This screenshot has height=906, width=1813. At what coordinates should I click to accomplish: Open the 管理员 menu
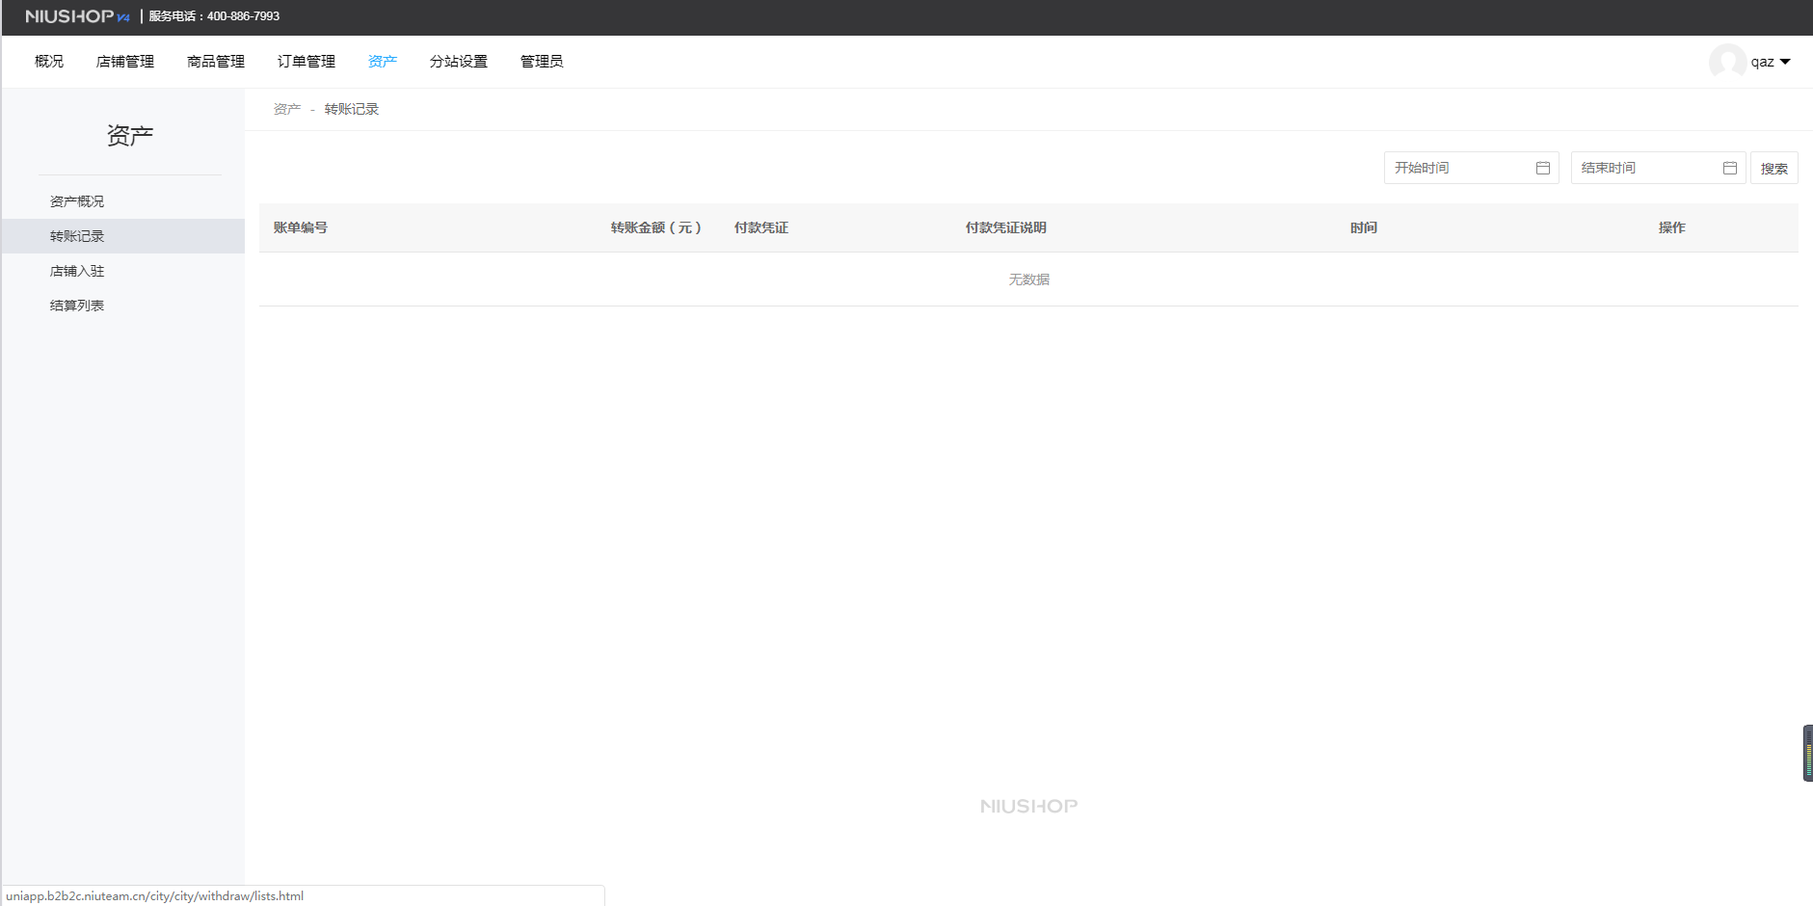(542, 62)
